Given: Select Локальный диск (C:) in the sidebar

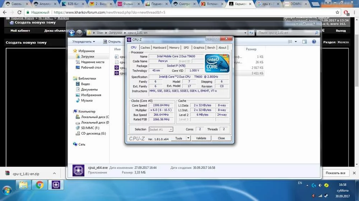Looking at the screenshot, I should 94,117.
